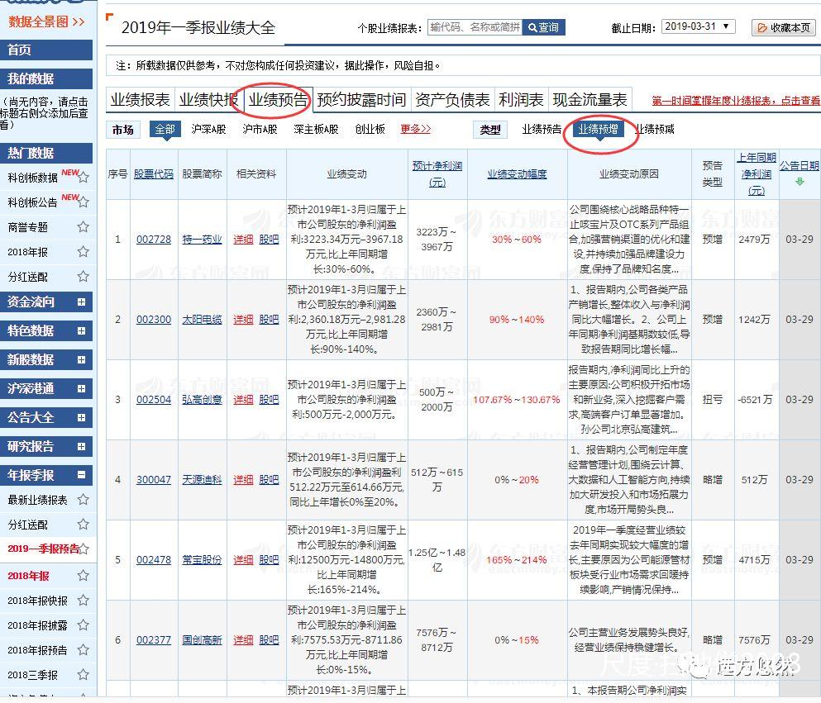
Task: Filter market by 沪深A股
Action: (208, 129)
